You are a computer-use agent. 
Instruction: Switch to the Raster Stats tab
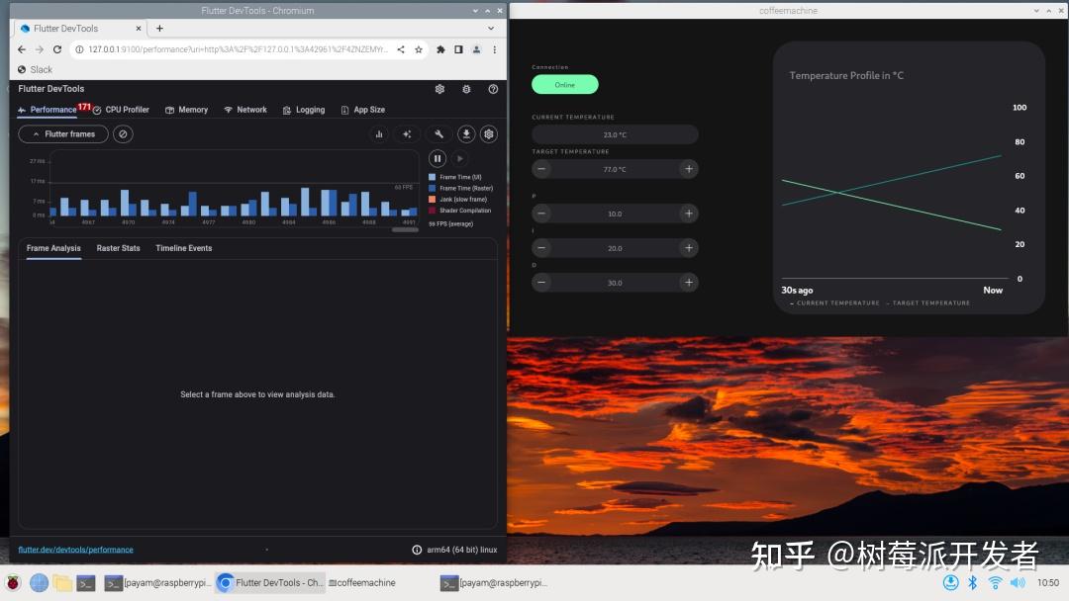(118, 248)
